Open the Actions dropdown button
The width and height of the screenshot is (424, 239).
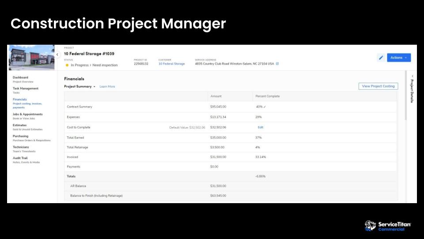[x=398, y=58]
